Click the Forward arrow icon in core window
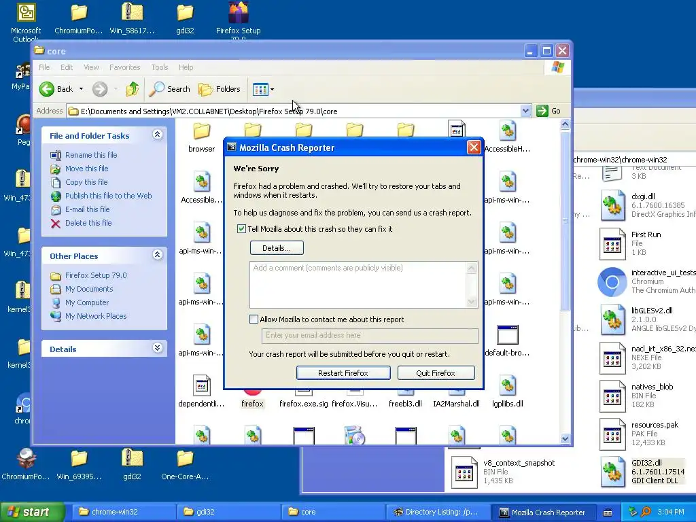Image resolution: width=696 pixels, height=522 pixels. 100,89
